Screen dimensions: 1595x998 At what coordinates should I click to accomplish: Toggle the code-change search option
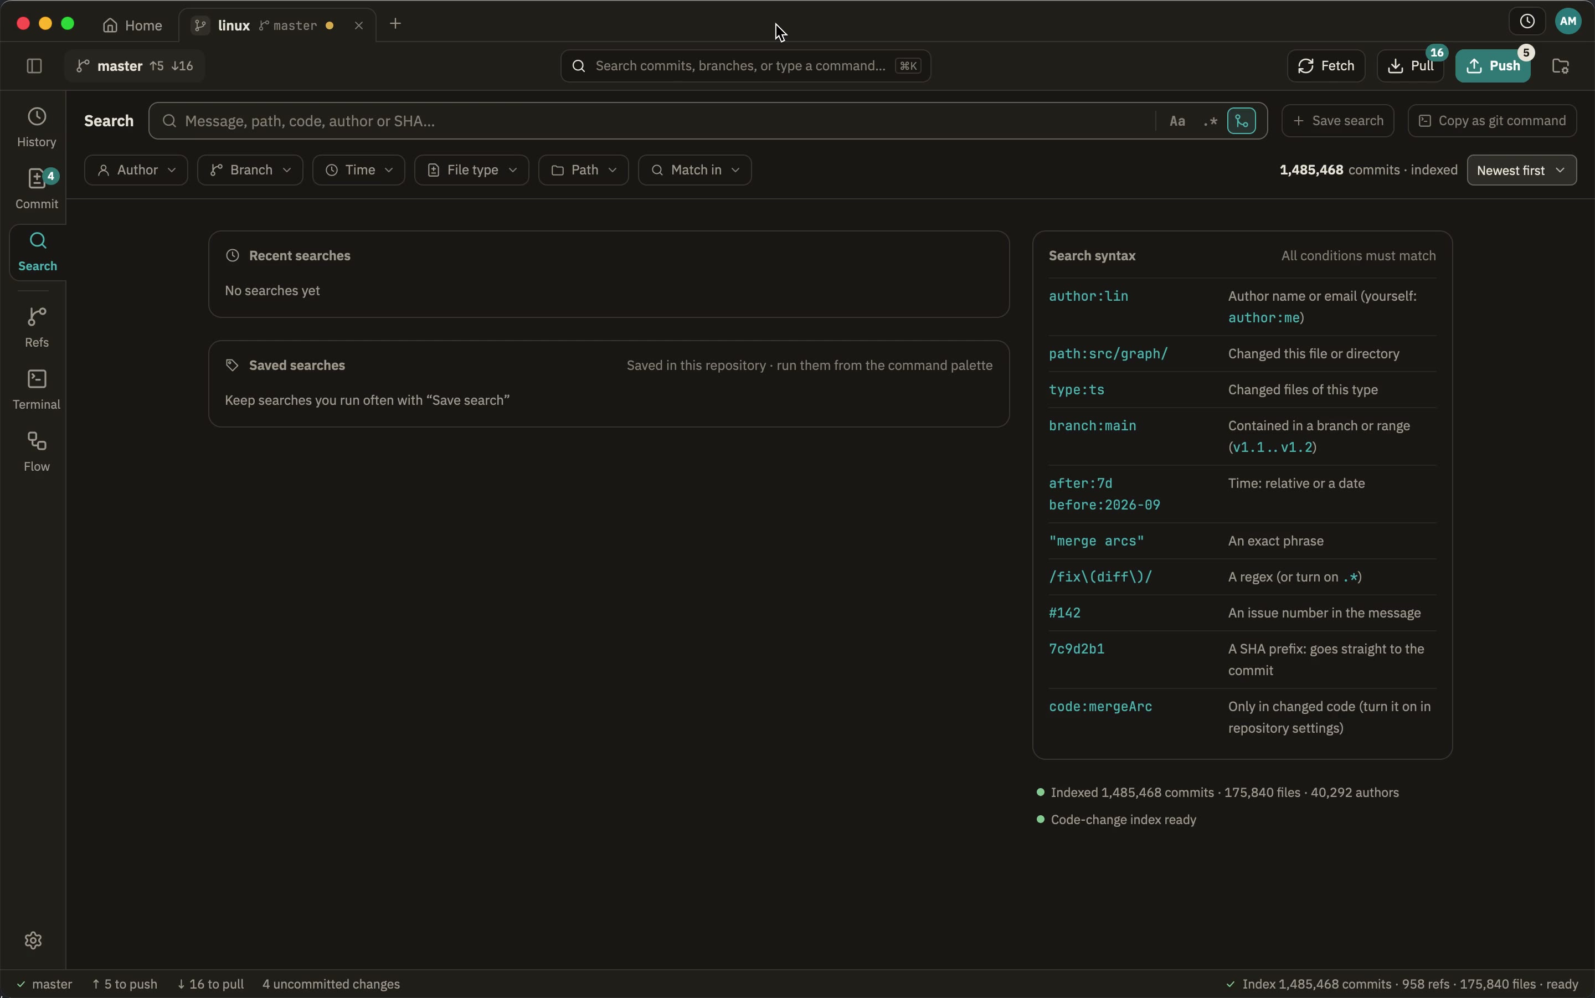1241,121
